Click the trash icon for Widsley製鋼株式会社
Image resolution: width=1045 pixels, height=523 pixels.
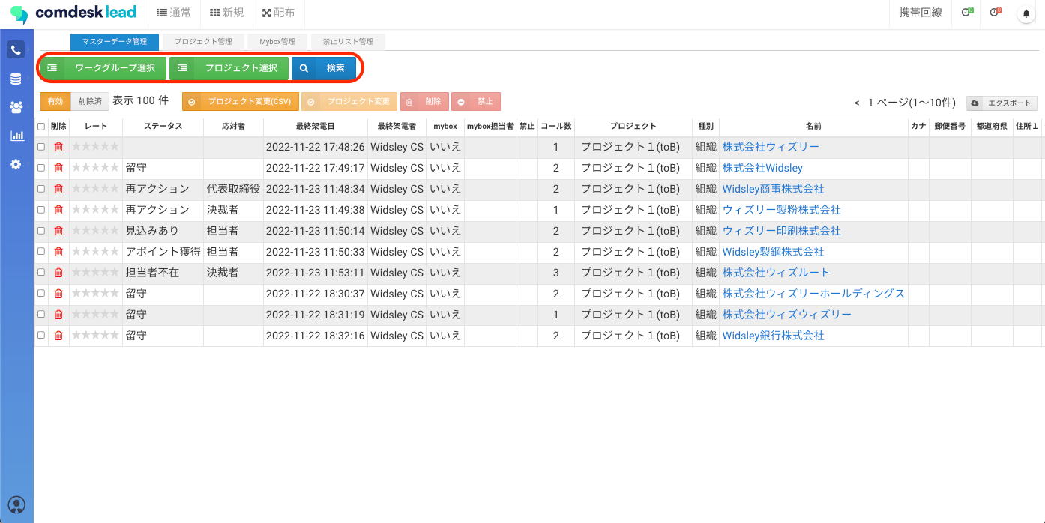pos(58,252)
